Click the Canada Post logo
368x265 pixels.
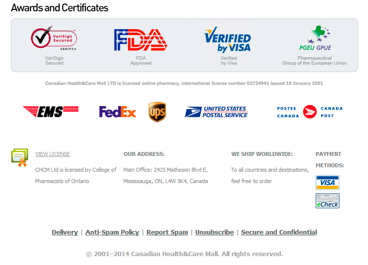pos(309,112)
